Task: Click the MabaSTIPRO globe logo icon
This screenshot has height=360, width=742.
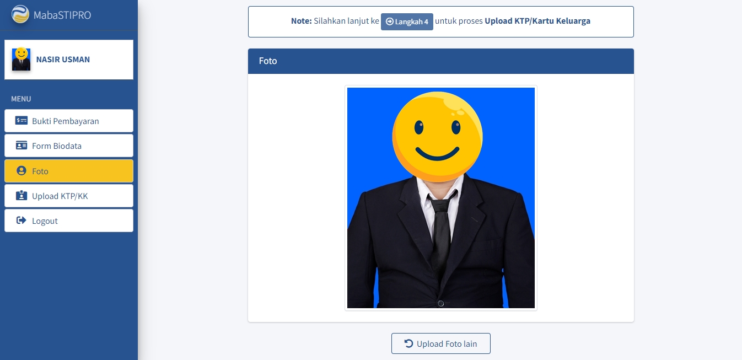Action: click(20, 14)
